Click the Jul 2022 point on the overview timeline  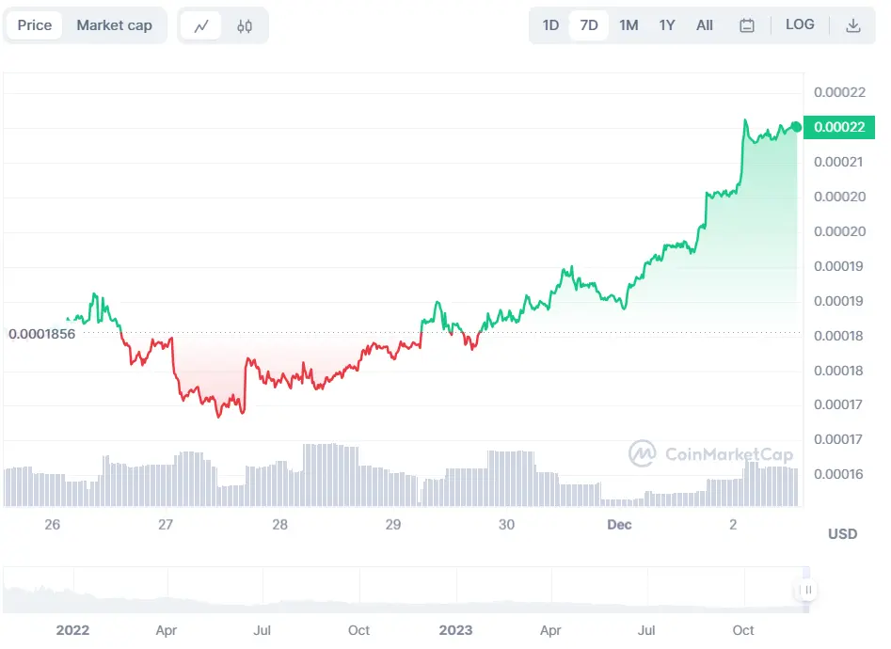pyautogui.click(x=262, y=630)
